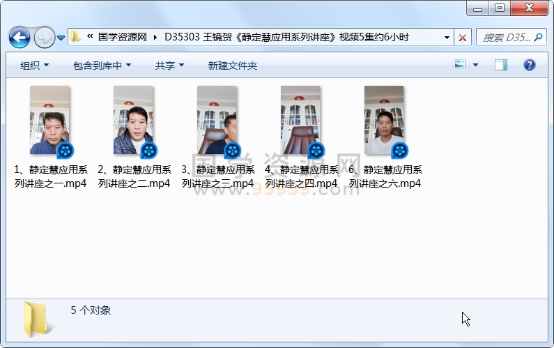Screen dimensions: 554x348
Task: Open address bar history dropdown
Action: (447, 37)
